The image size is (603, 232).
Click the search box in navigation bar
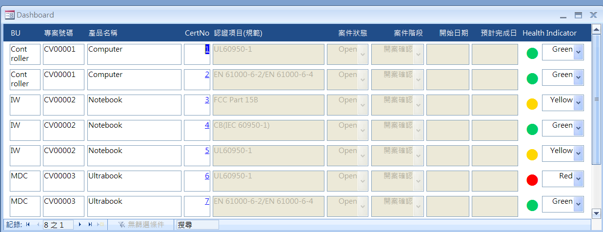[197, 225]
